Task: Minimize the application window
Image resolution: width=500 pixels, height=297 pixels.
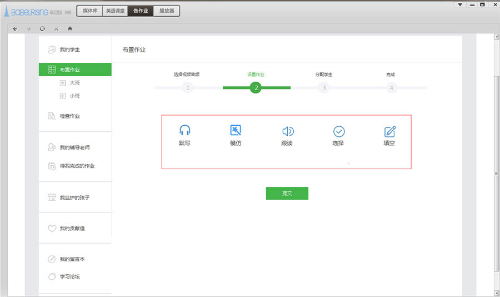Action: (472, 4)
